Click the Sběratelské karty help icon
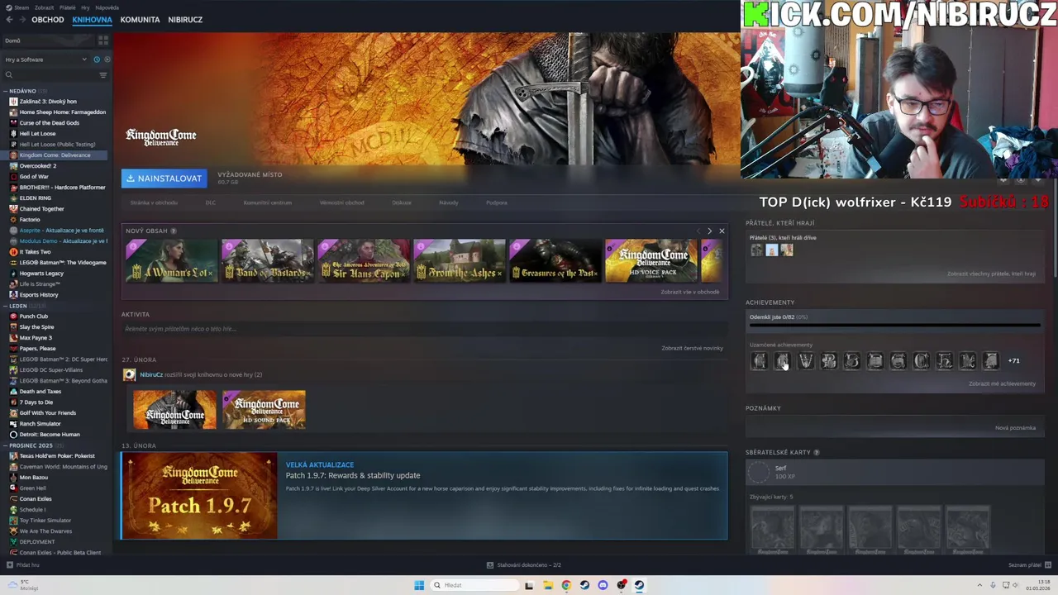 (817, 453)
